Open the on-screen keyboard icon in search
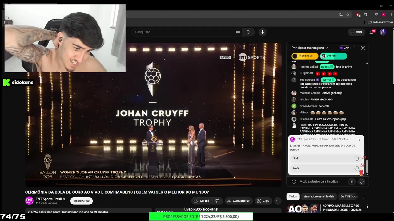This screenshot has height=221, width=394. coord(238,32)
